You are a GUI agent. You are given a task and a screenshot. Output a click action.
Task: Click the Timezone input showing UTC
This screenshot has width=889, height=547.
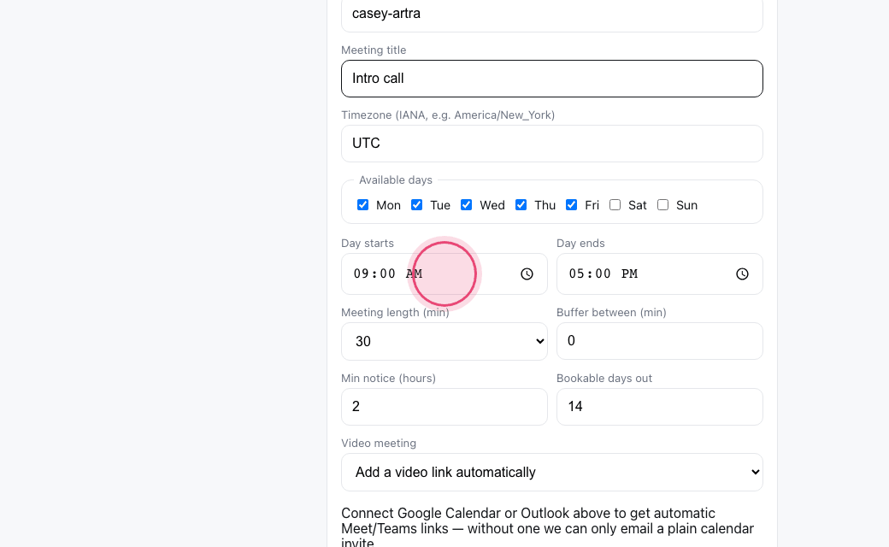click(x=552, y=144)
